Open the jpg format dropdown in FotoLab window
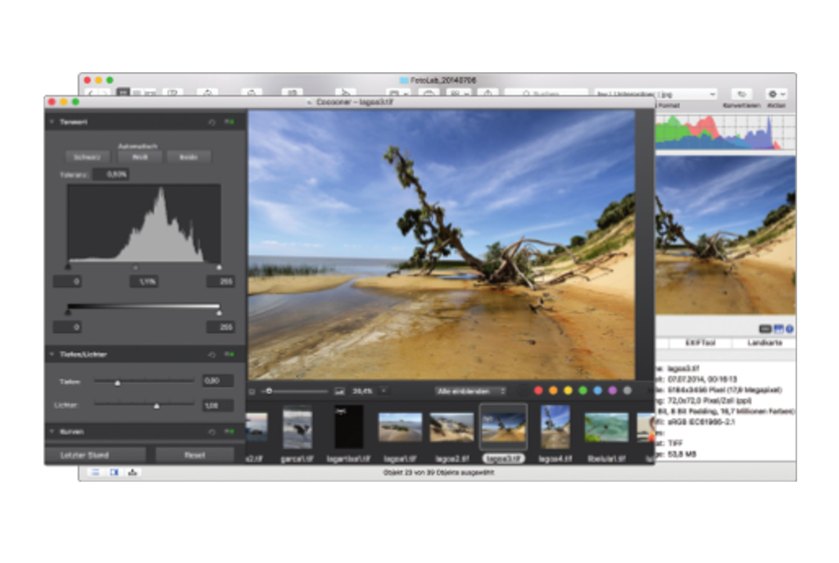Image resolution: width=839 pixels, height=563 pixels. tap(655, 94)
